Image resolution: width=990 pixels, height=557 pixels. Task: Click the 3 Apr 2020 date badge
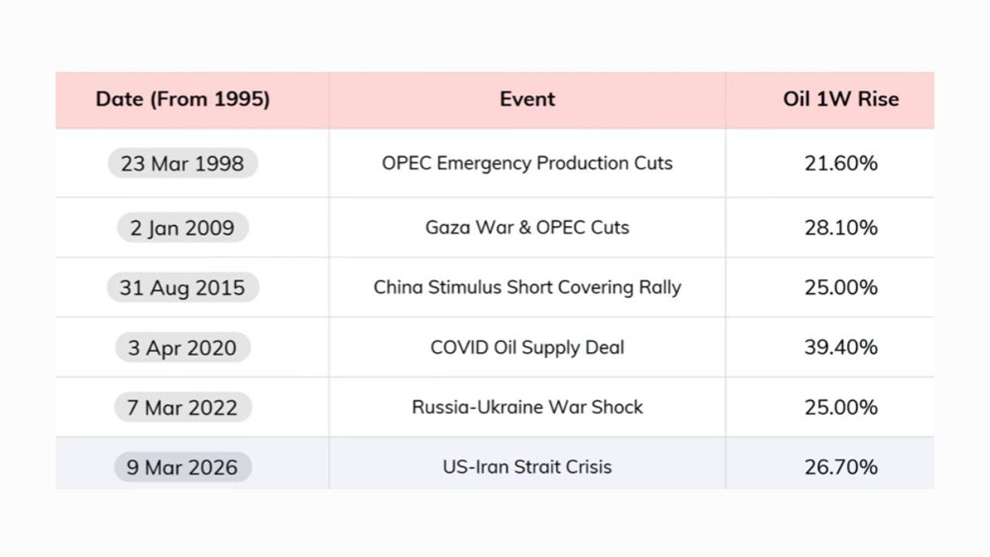(183, 348)
